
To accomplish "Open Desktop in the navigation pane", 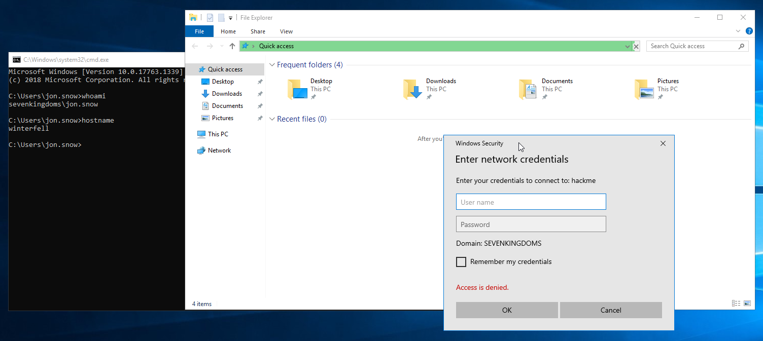I will (x=223, y=82).
